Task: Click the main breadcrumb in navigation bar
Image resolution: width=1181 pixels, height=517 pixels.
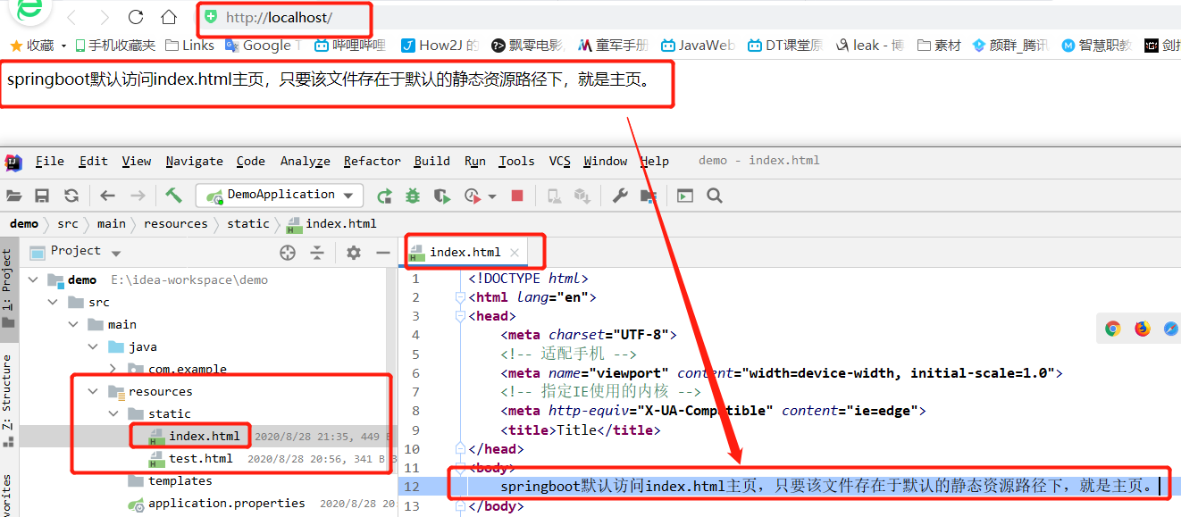Action: pyautogui.click(x=112, y=223)
